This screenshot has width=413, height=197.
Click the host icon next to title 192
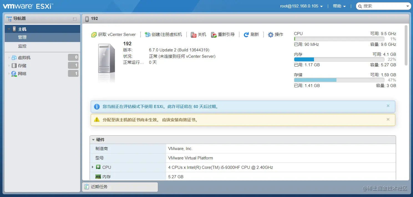pyautogui.click(x=87, y=19)
